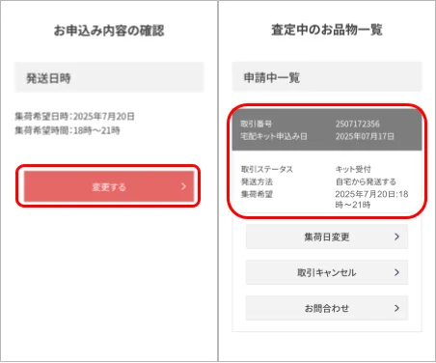Viewport: 436px width, 363px height.
Task: Click the arrow beside お問合わせ
Action: point(396,308)
